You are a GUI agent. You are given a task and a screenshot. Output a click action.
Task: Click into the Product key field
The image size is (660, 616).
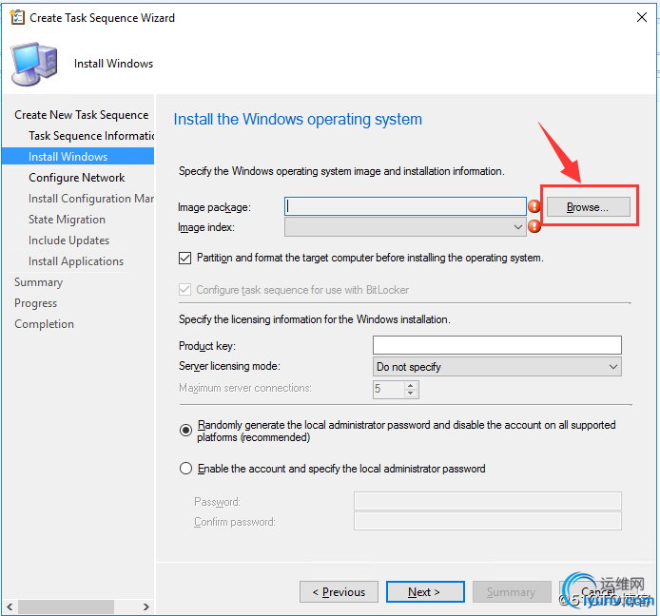(497, 345)
